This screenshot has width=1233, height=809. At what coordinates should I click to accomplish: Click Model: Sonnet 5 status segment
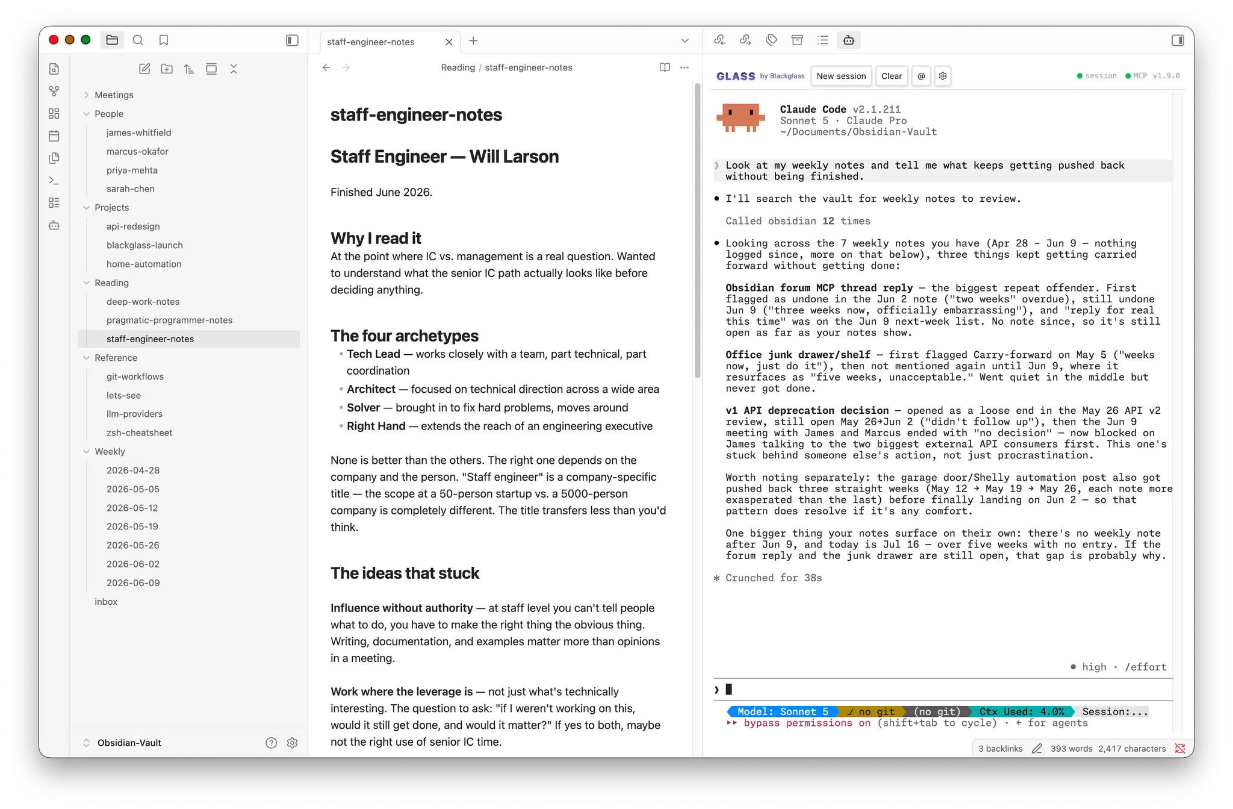pyautogui.click(x=783, y=711)
